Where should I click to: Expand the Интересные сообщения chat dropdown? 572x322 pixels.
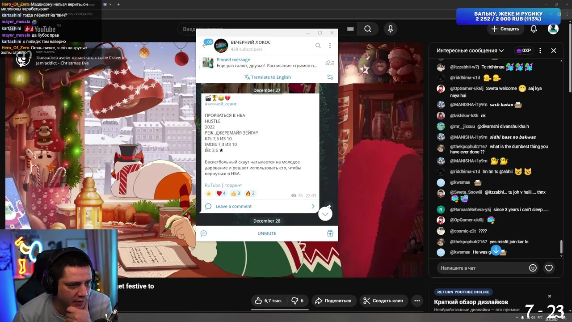point(470,51)
